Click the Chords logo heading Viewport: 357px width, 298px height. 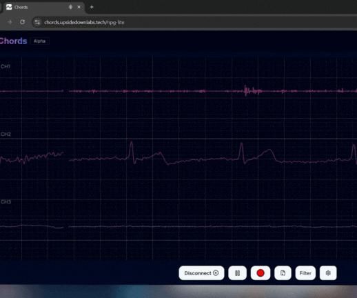pos(13,41)
